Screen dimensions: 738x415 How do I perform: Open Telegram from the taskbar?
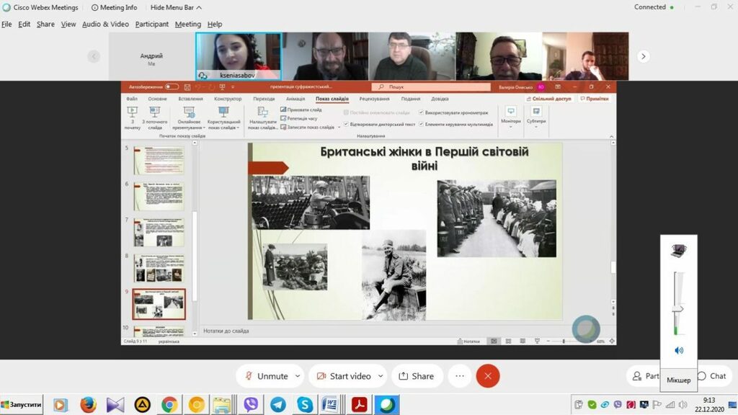(277, 405)
